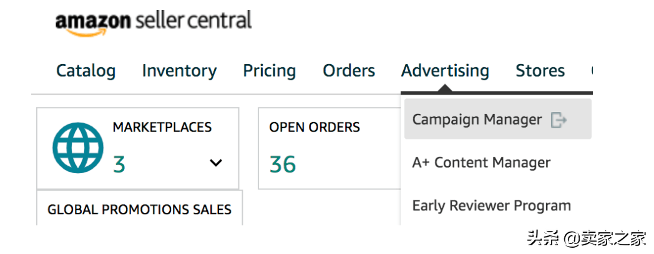The width and height of the screenshot is (654, 254).
Task: Click the Marketplaces count of 3
Action: 119,164
